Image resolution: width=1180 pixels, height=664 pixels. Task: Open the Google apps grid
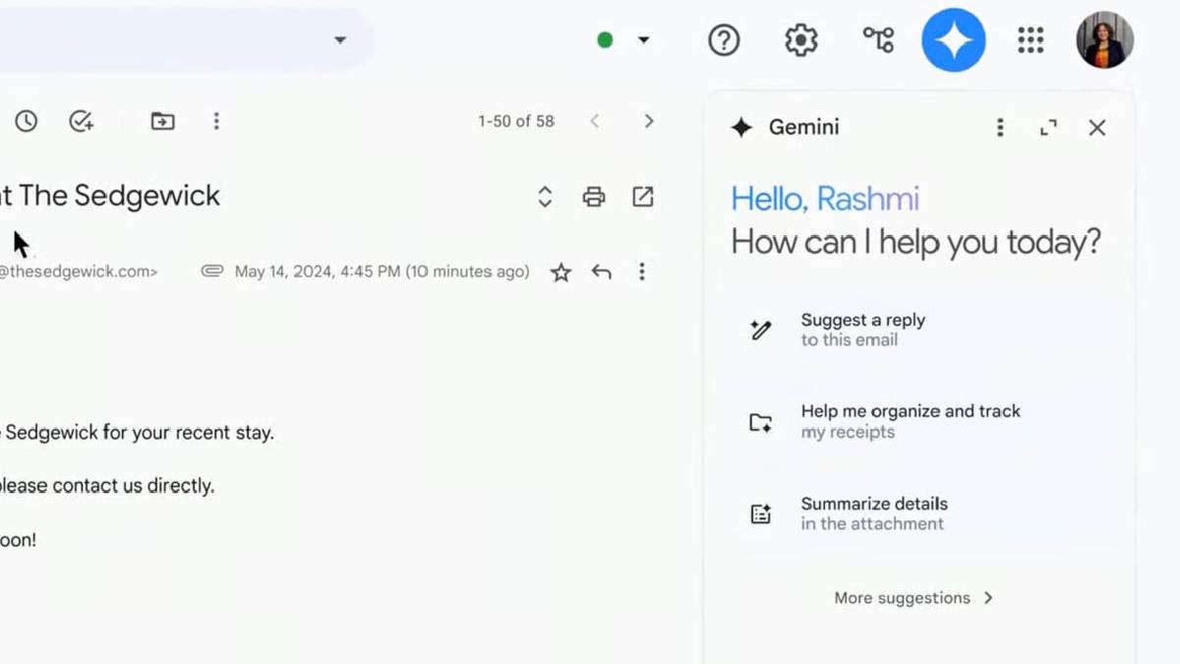coord(1031,40)
